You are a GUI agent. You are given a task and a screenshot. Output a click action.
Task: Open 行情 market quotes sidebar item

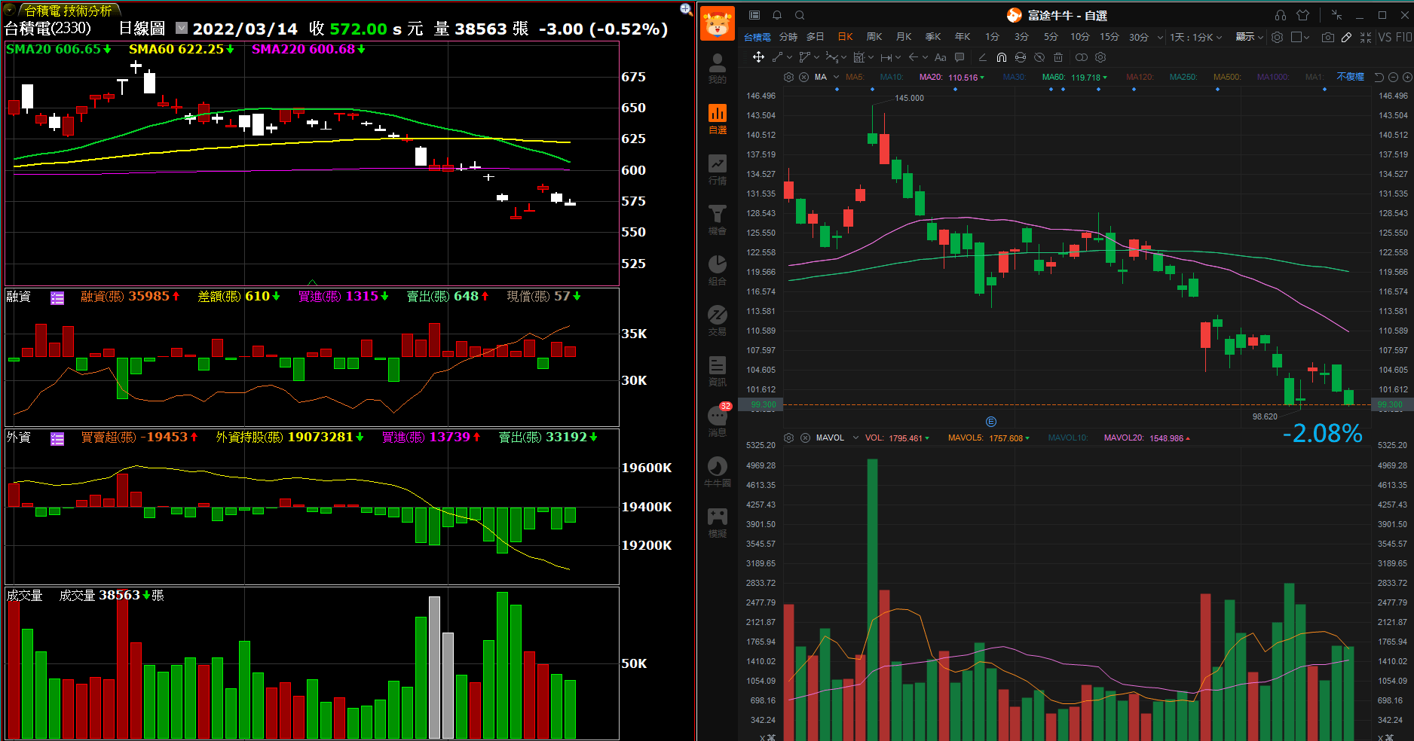pyautogui.click(x=718, y=169)
